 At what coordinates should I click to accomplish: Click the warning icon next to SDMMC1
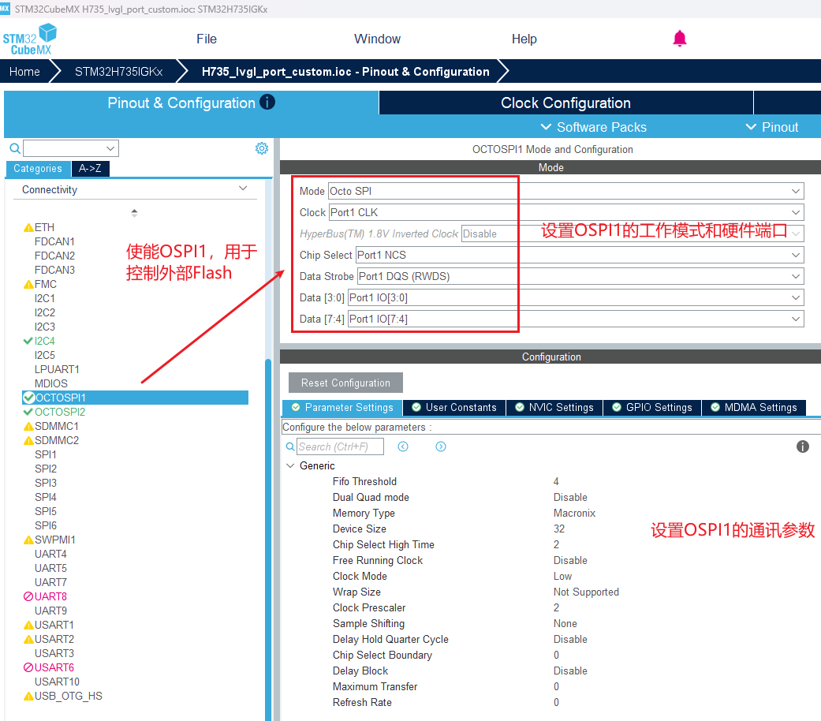(x=28, y=426)
